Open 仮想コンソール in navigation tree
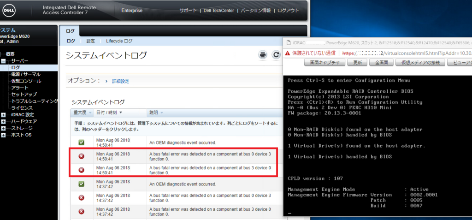Viewport: 472px width, 220px height. tap(26, 81)
